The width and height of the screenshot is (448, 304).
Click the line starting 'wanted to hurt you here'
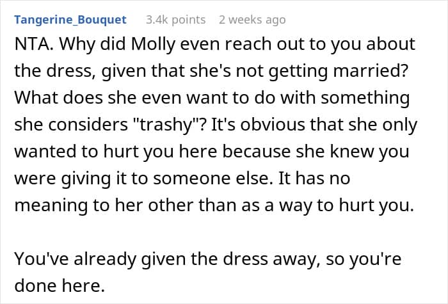click(x=212, y=152)
